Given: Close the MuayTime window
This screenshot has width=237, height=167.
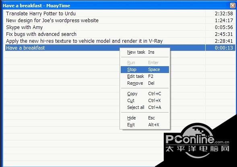Looking at the screenshot, I should pyautogui.click(x=233, y=6).
